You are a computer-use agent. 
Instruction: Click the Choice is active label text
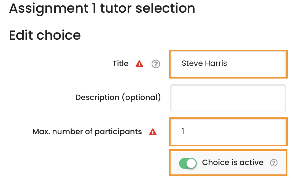233,162
